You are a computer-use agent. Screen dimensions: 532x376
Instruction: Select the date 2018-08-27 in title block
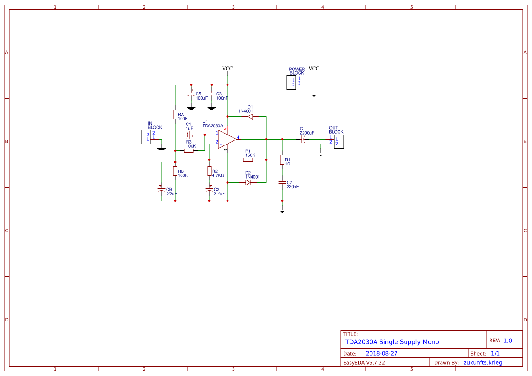[x=381, y=353]
